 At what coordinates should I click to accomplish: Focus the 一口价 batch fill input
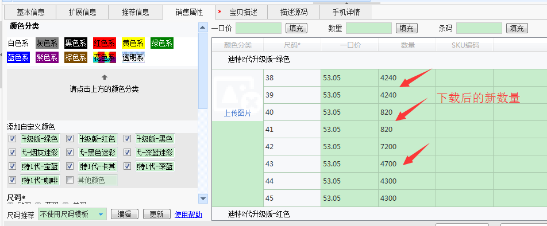tap(259, 28)
